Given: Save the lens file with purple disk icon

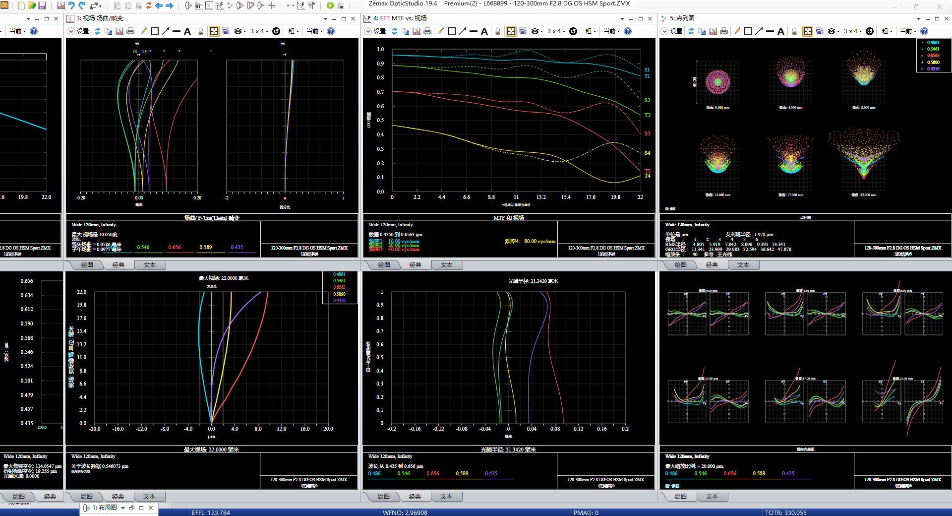Looking at the screenshot, I should click(x=42, y=5).
